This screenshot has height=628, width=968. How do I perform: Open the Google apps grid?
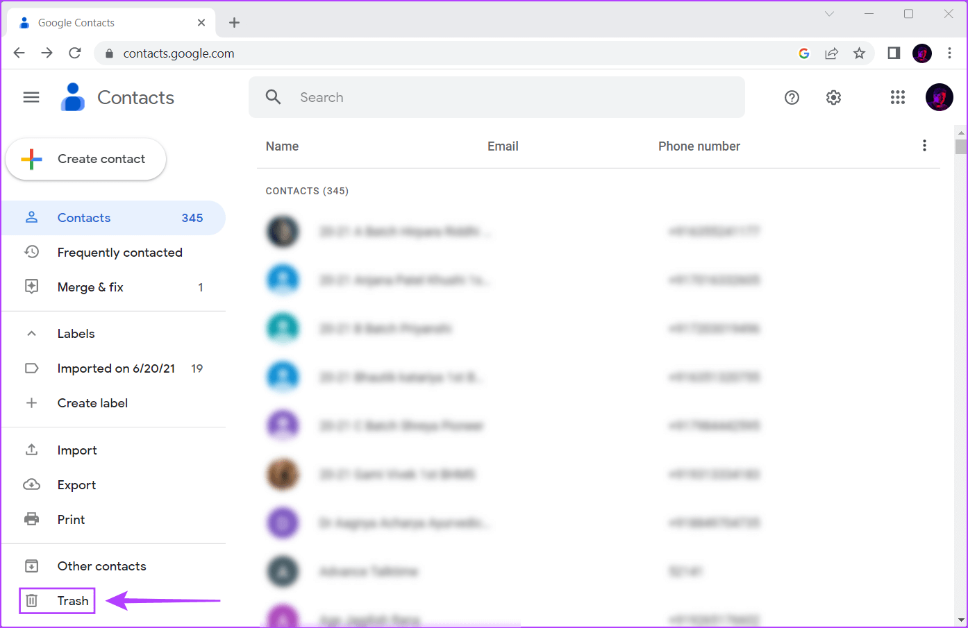coord(897,98)
